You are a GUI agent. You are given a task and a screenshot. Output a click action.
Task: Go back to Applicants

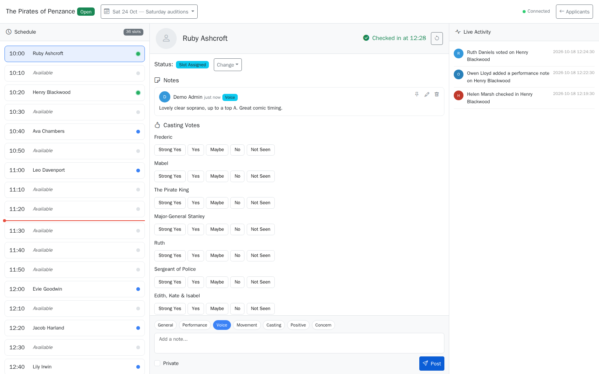coord(574,12)
